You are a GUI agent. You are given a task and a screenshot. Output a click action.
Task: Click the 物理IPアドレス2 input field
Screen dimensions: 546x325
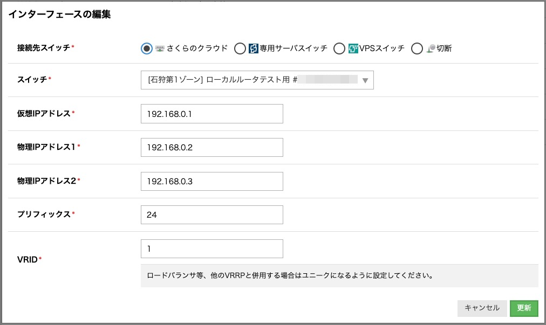point(211,181)
